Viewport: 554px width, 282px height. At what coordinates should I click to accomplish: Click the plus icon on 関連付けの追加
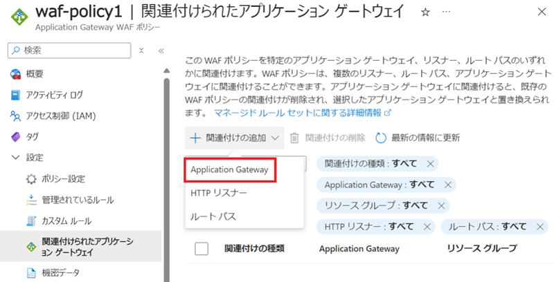[195, 138]
